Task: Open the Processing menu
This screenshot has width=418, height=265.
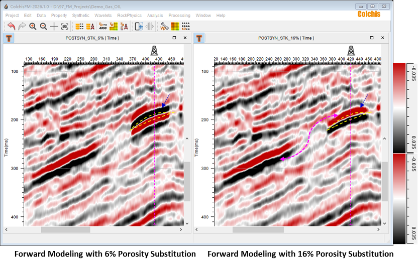Action: tap(179, 16)
